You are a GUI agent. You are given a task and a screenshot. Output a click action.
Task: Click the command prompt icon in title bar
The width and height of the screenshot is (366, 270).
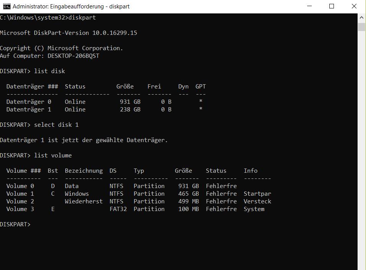6,7
